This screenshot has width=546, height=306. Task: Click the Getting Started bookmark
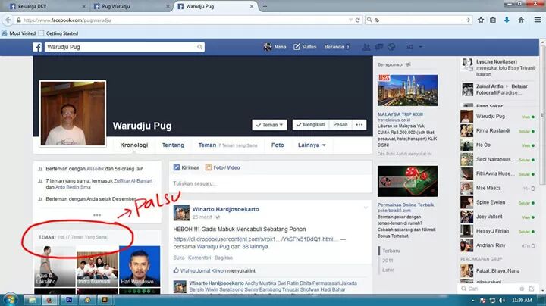click(58, 33)
